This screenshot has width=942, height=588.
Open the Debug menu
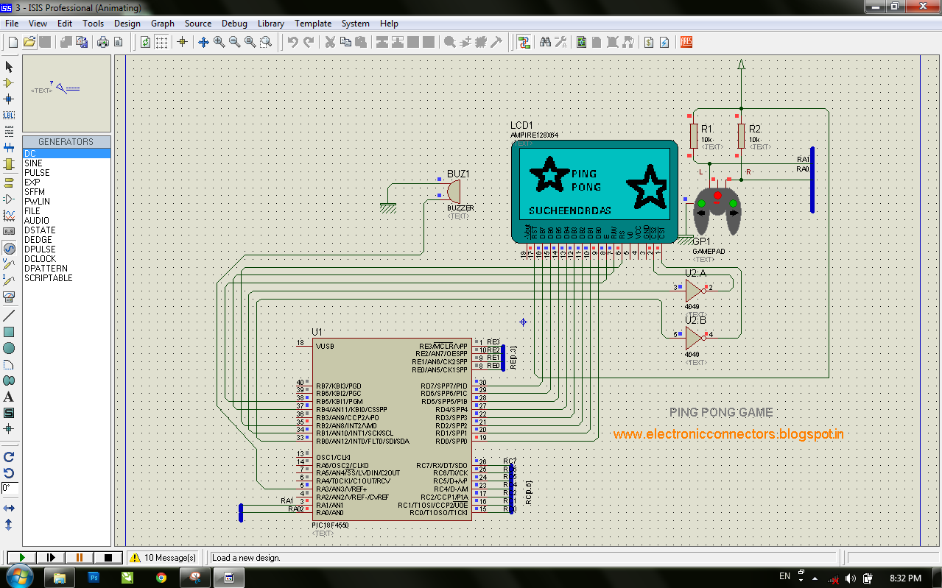(x=234, y=23)
